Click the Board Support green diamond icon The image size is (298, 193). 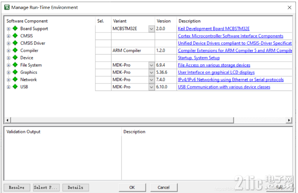[x=15, y=29]
